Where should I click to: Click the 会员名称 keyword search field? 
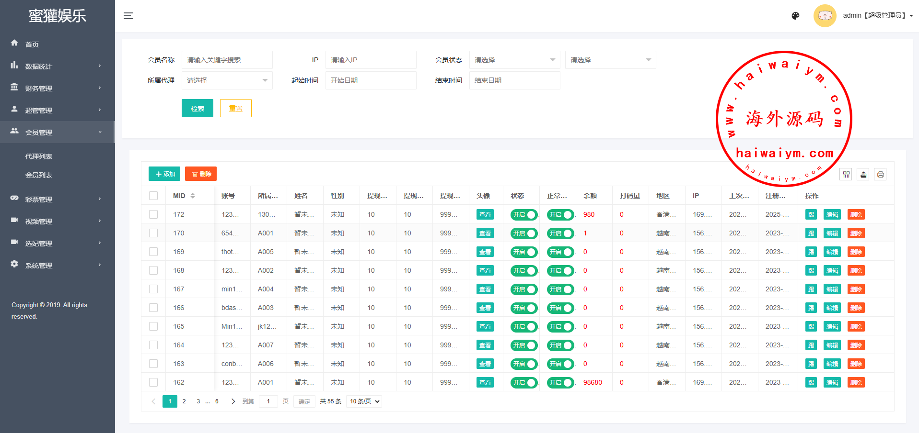coord(227,60)
